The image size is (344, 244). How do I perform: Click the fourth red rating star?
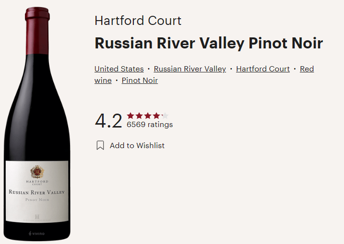click(156, 116)
